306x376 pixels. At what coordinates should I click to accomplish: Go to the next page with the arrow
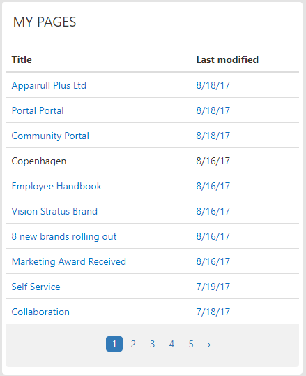click(209, 345)
